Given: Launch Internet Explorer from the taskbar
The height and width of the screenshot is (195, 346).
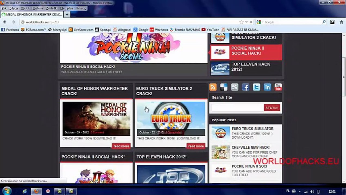Looking at the screenshot, I should (25, 191).
